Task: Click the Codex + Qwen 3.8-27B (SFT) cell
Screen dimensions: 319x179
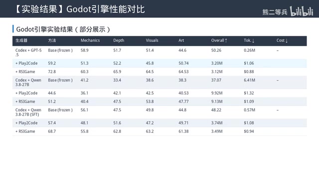Action: [x=28, y=112]
